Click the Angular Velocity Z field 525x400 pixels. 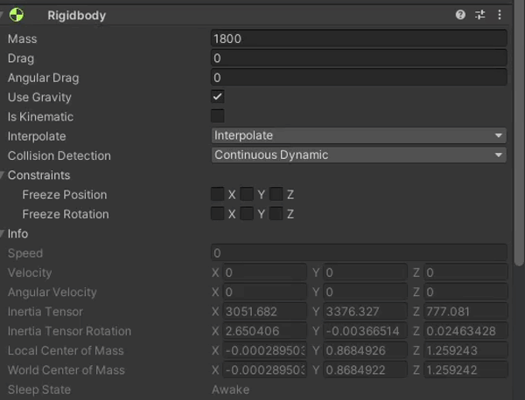point(465,292)
